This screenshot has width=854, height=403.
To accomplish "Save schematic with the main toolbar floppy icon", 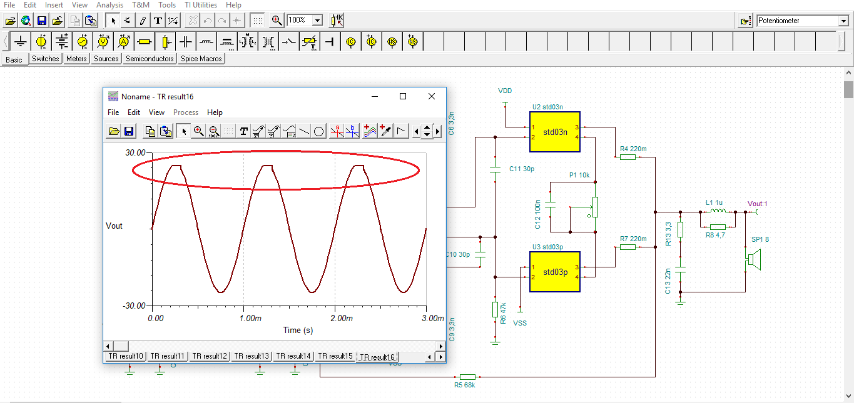I will 41,21.
